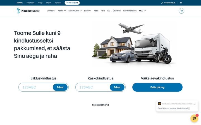Image resolution: width=201 pixels, height=125 pixels.
Task: Open the Meist link
Action: [x=49, y=3]
